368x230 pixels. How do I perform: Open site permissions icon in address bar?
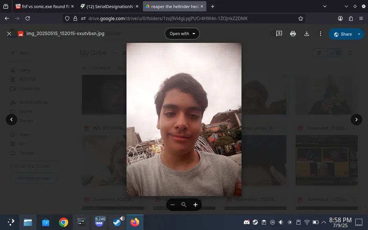(x=83, y=18)
